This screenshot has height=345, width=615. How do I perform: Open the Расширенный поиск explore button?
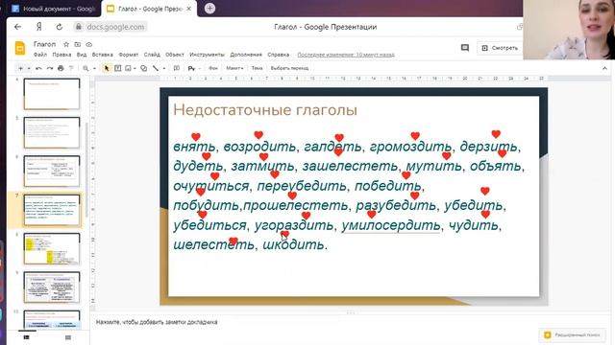pyautogui.click(x=572, y=334)
